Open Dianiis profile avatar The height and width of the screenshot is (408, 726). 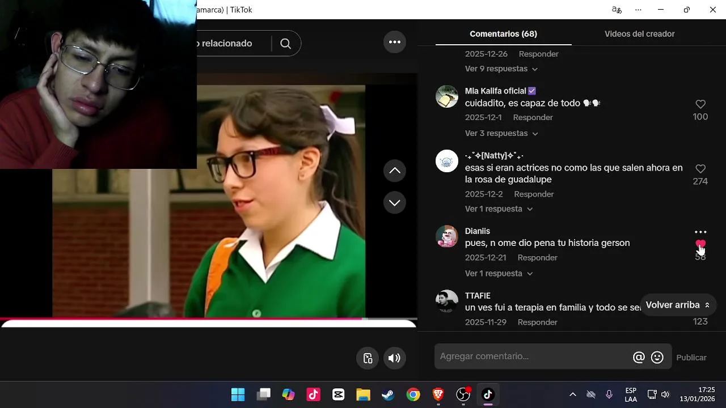pyautogui.click(x=447, y=236)
